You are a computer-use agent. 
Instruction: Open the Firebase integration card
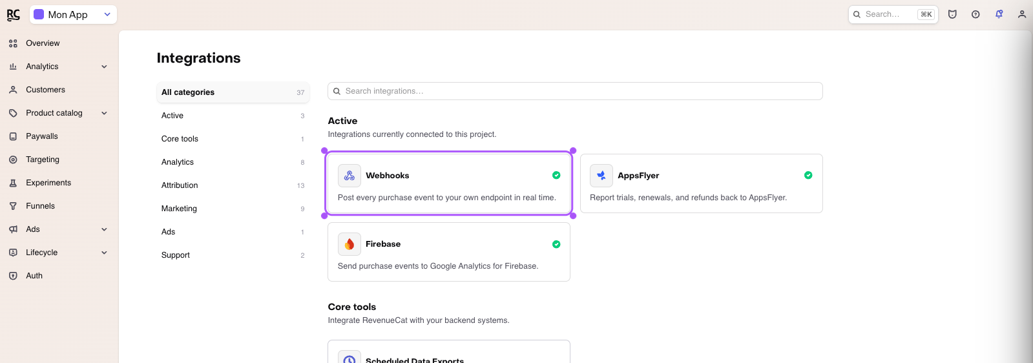[449, 252]
